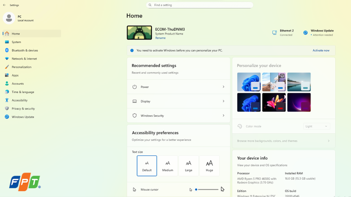Click the Windows Security shield icon
351x197 pixels.
[134, 116]
